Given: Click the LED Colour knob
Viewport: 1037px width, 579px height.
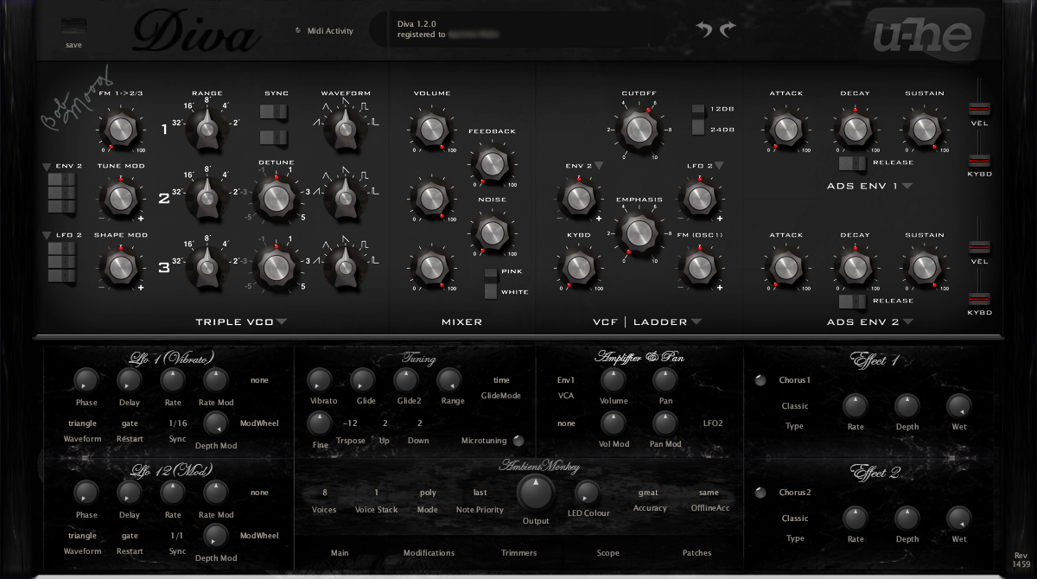Looking at the screenshot, I should click(587, 492).
